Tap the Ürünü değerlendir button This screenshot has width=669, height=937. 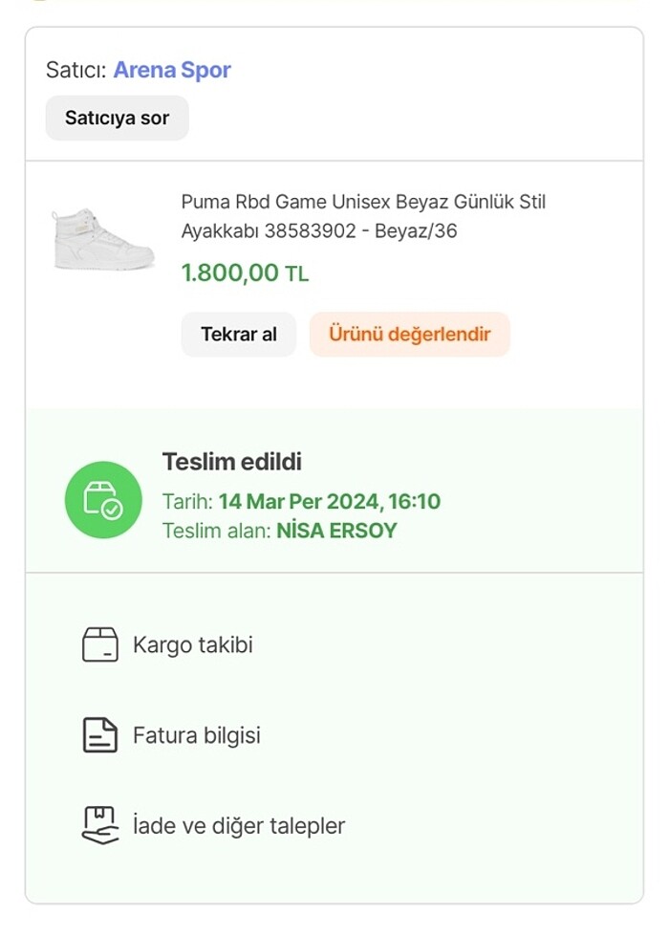[x=409, y=335]
